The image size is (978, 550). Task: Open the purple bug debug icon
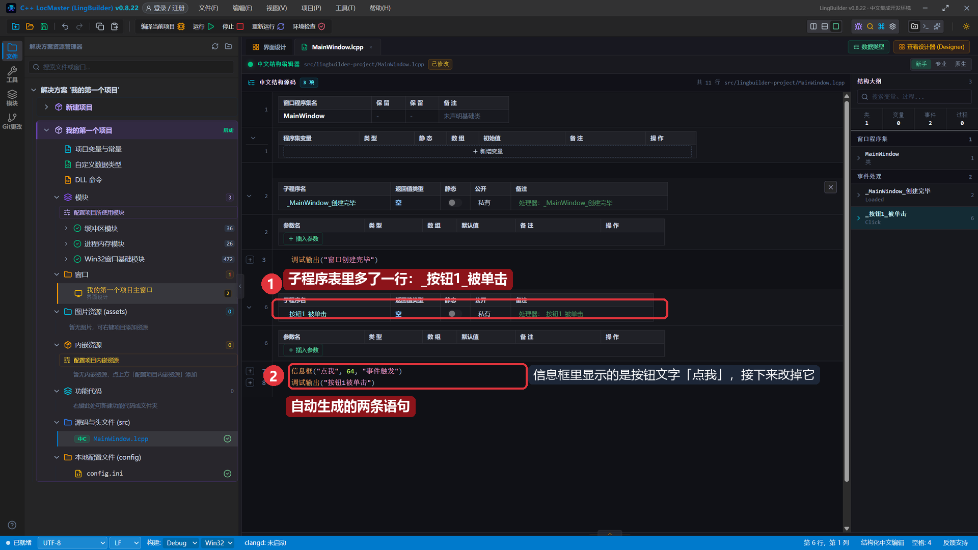(x=859, y=26)
